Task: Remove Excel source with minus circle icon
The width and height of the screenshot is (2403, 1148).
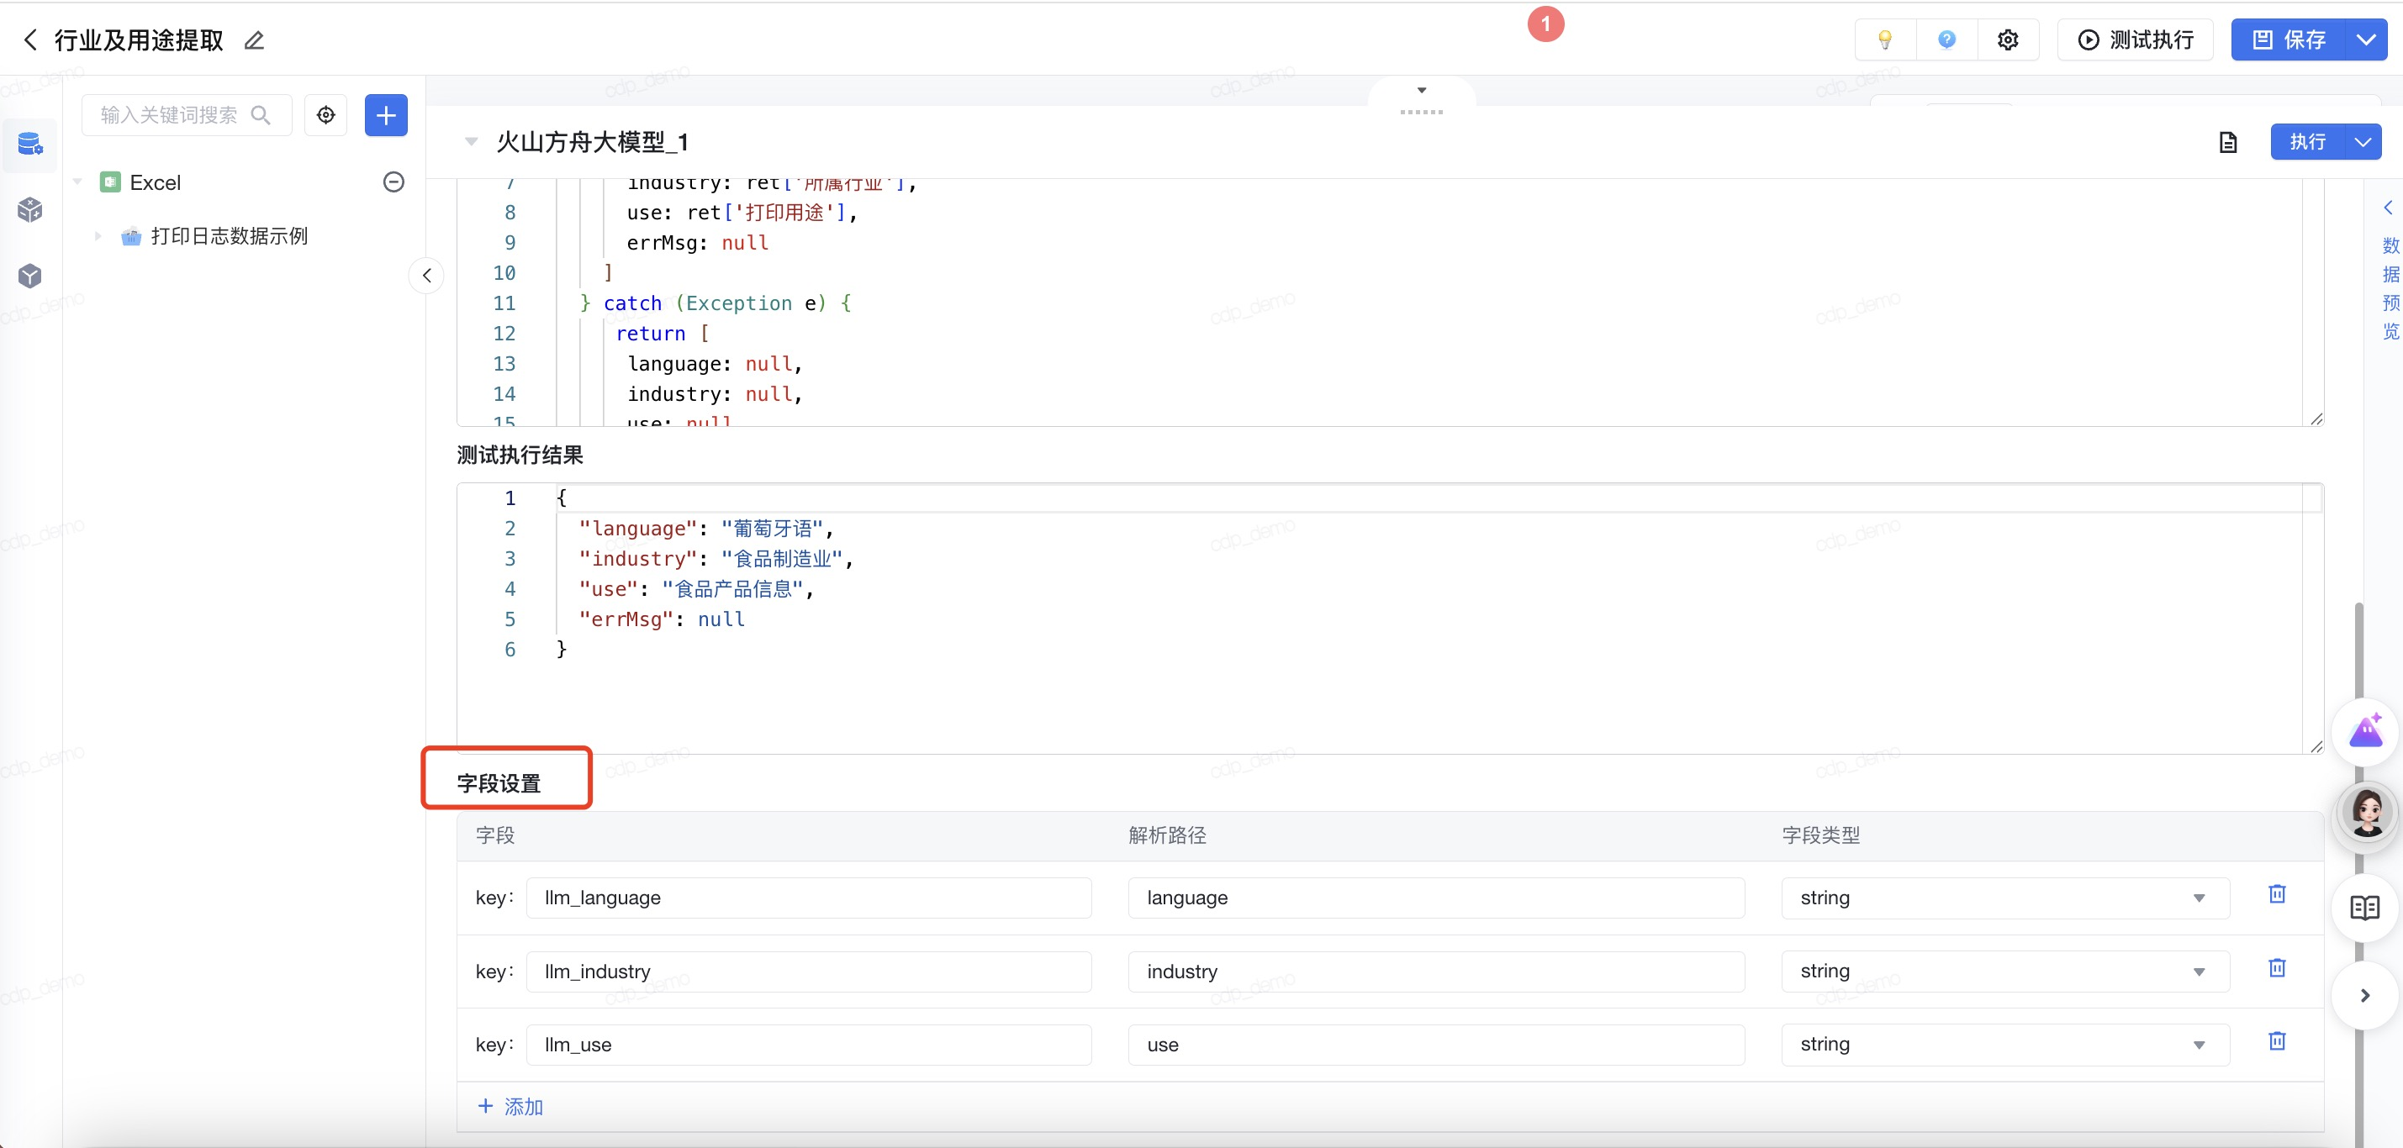Action: pyautogui.click(x=393, y=182)
